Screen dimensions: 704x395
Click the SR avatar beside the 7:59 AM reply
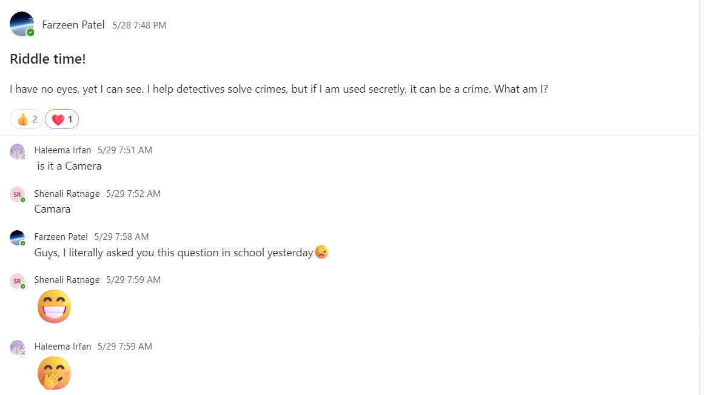[x=17, y=280]
